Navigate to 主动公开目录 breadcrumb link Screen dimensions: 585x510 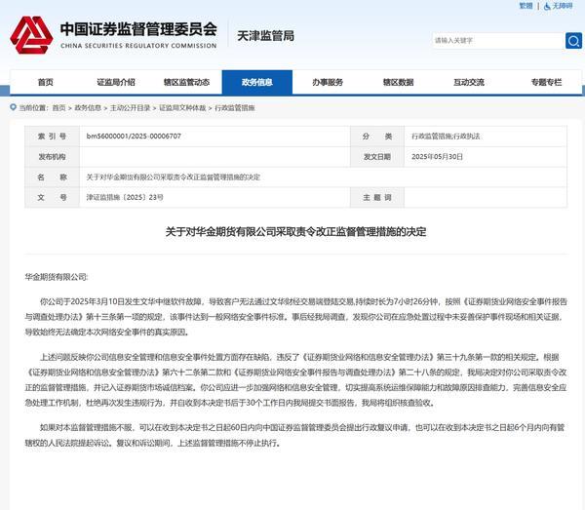[128, 107]
